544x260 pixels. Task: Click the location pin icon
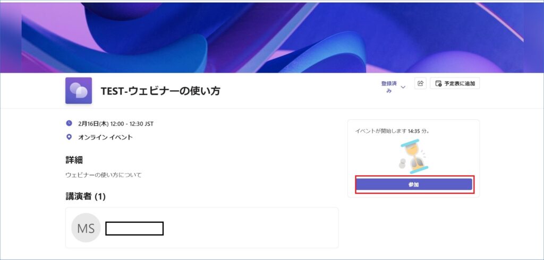coord(69,137)
